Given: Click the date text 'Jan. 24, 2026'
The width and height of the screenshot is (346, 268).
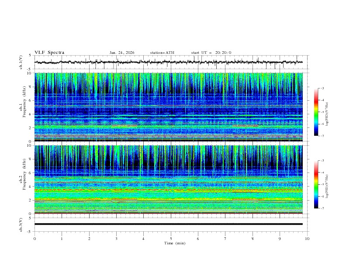Looking at the screenshot, I should pyautogui.click(x=122, y=53).
